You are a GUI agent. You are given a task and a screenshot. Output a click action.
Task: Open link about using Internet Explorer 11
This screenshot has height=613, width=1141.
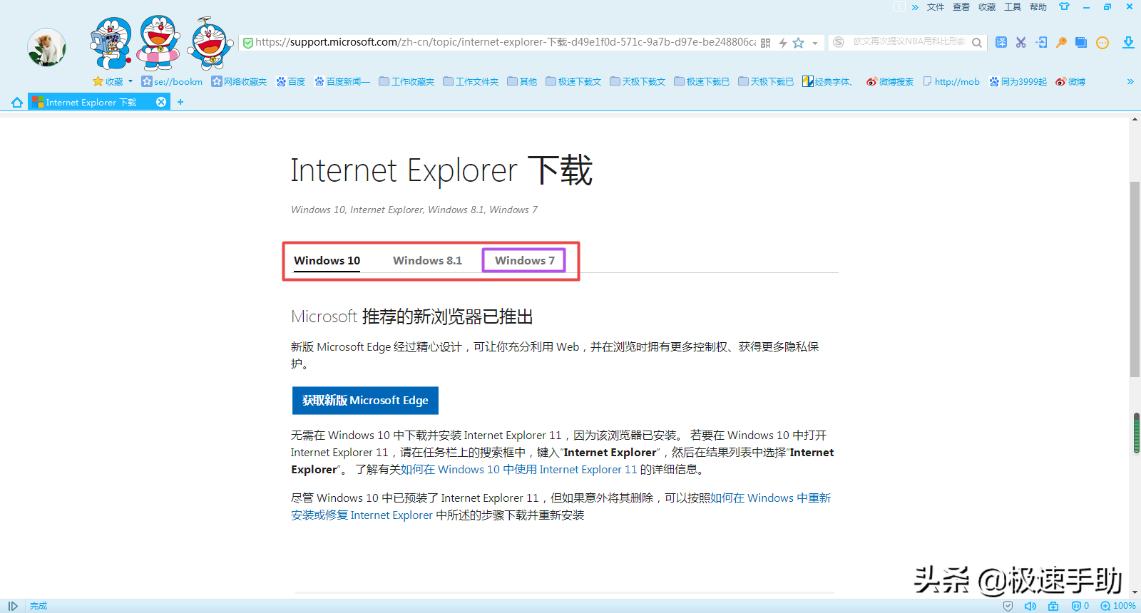click(518, 470)
